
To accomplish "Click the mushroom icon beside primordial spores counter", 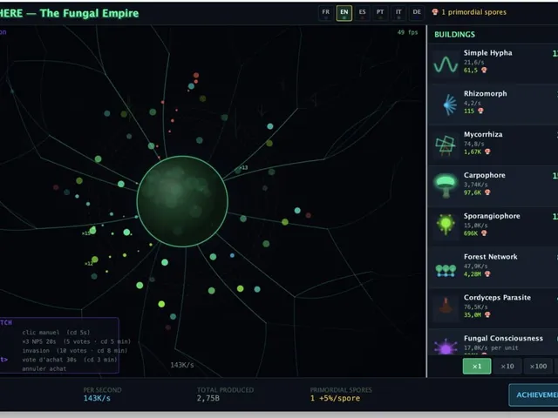I will point(435,12).
